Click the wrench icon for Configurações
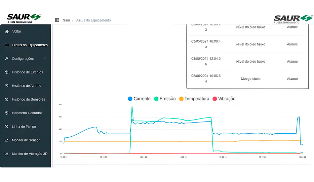The width and height of the screenshot is (314, 182). click(7, 59)
